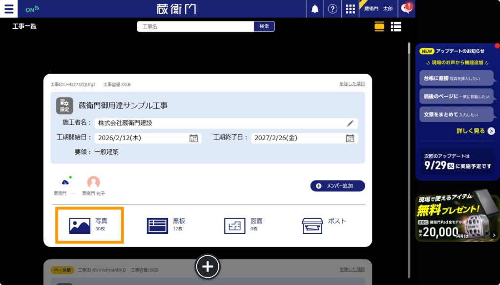
Task: Click the ベータ版 badge
Action: click(x=62, y=270)
